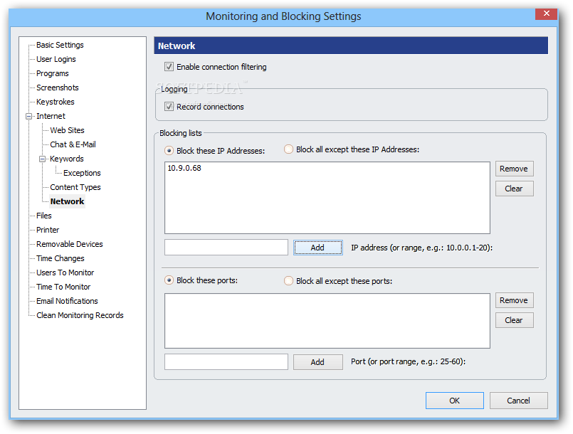The image size is (573, 434).
Task: Select Keystrokes in the tree
Action: tap(56, 102)
